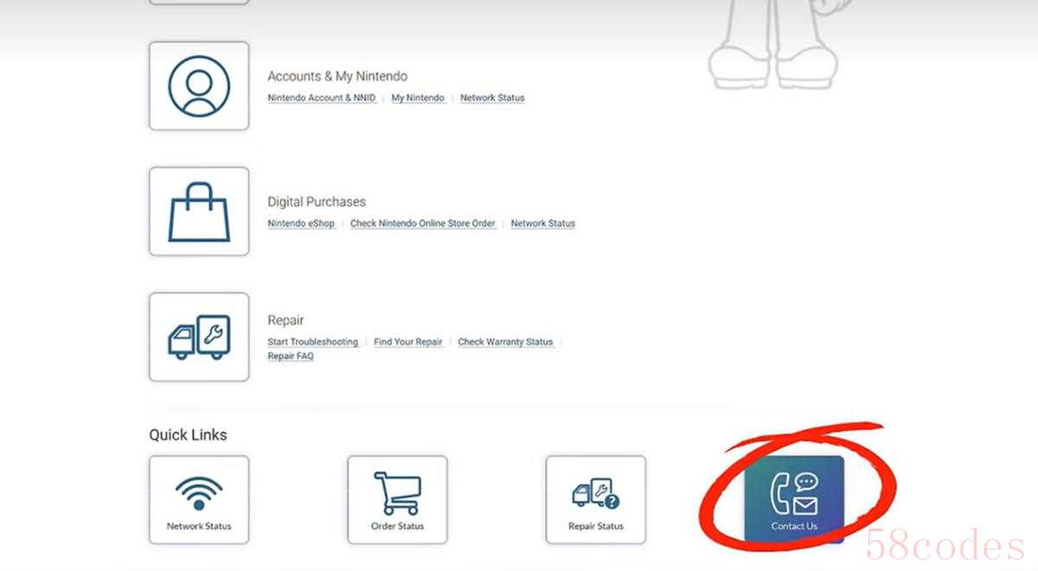This screenshot has height=571, width=1038.
Task: Click the Repair Status quick link tile
Action: click(x=595, y=500)
